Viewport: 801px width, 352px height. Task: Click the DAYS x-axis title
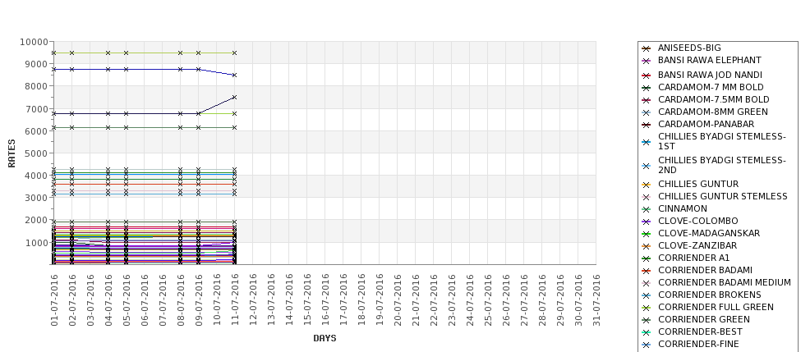[x=325, y=338]
